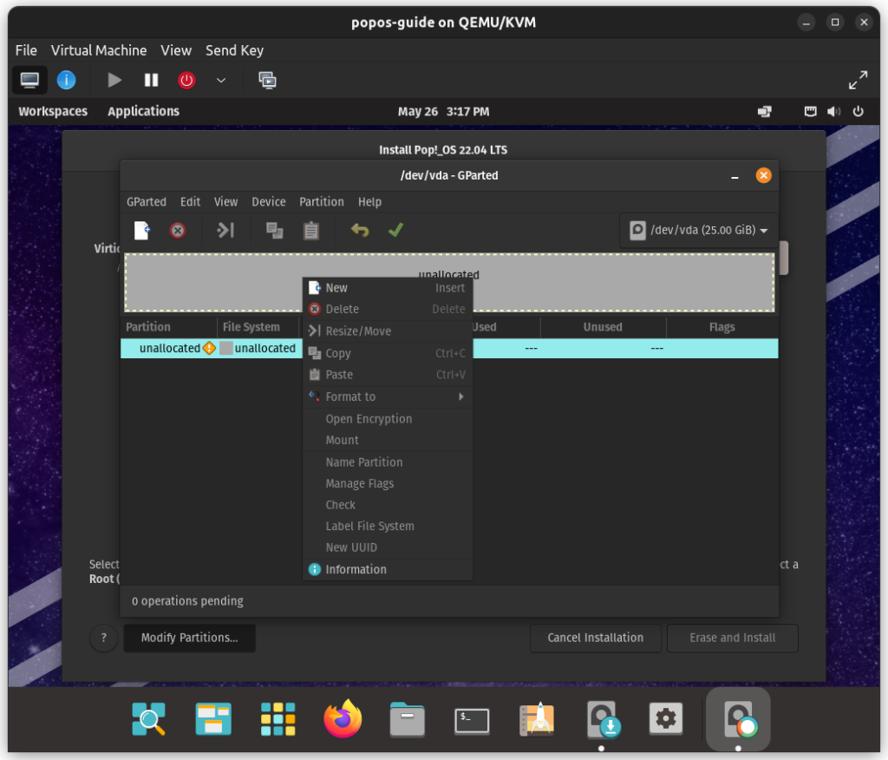Image resolution: width=888 pixels, height=760 pixels.
Task: Choose Check in the context menu
Action: pos(388,504)
